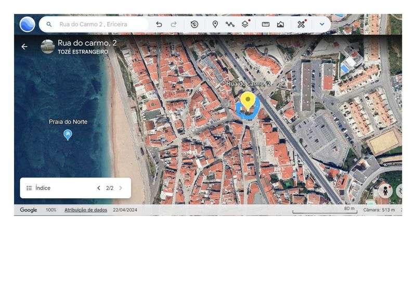The image size is (416, 294).
Task: Open the Google Earth home logo
Action: 27,24
